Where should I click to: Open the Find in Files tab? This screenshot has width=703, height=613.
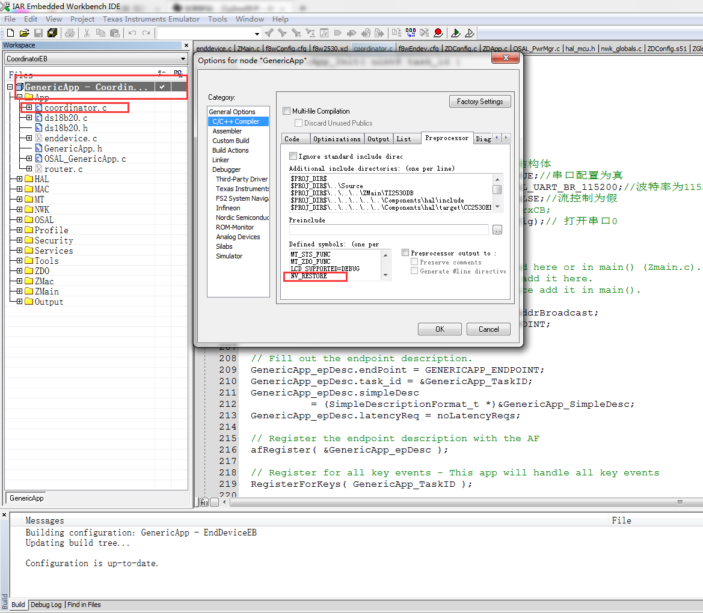tap(84, 605)
